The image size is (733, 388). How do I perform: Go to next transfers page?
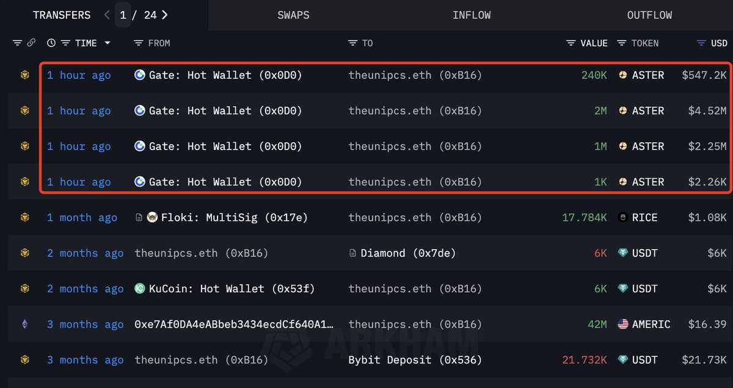165,15
